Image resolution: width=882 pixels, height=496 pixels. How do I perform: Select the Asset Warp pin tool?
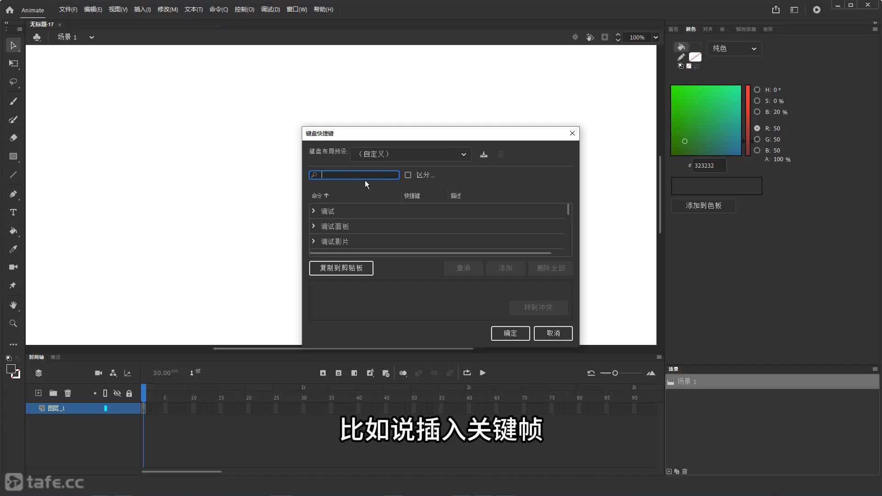[13, 286]
